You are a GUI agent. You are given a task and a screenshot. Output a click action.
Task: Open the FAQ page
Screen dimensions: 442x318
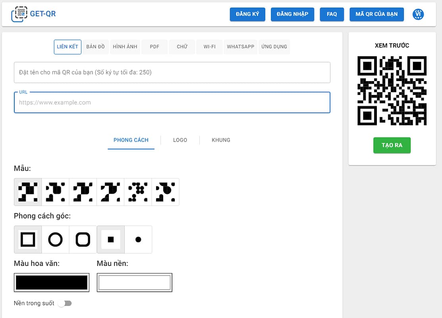click(x=332, y=14)
